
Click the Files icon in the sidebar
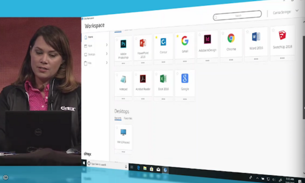point(86,64)
